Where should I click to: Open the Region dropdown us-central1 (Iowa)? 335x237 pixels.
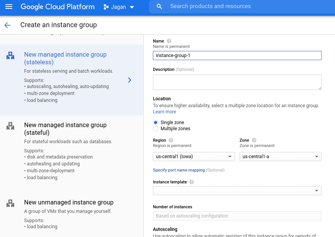tap(194, 157)
